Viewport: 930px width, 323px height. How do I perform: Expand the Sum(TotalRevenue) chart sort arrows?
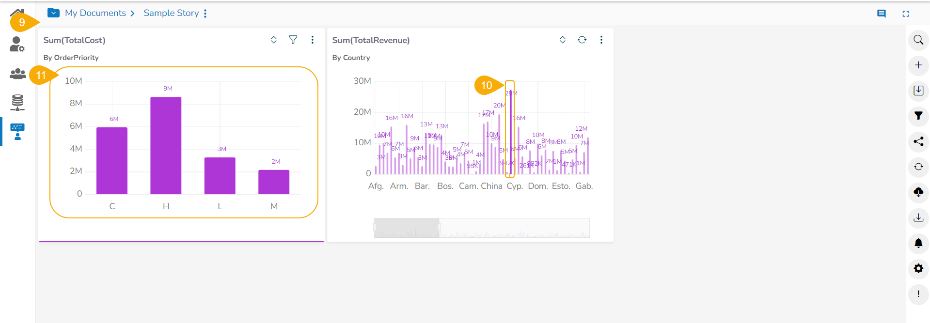[x=562, y=40]
